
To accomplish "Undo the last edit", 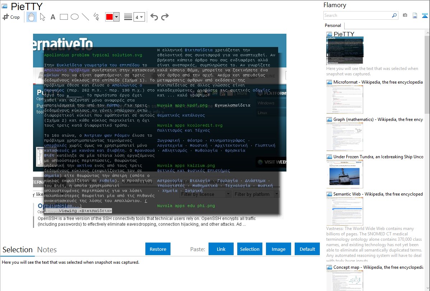I will [154, 17].
